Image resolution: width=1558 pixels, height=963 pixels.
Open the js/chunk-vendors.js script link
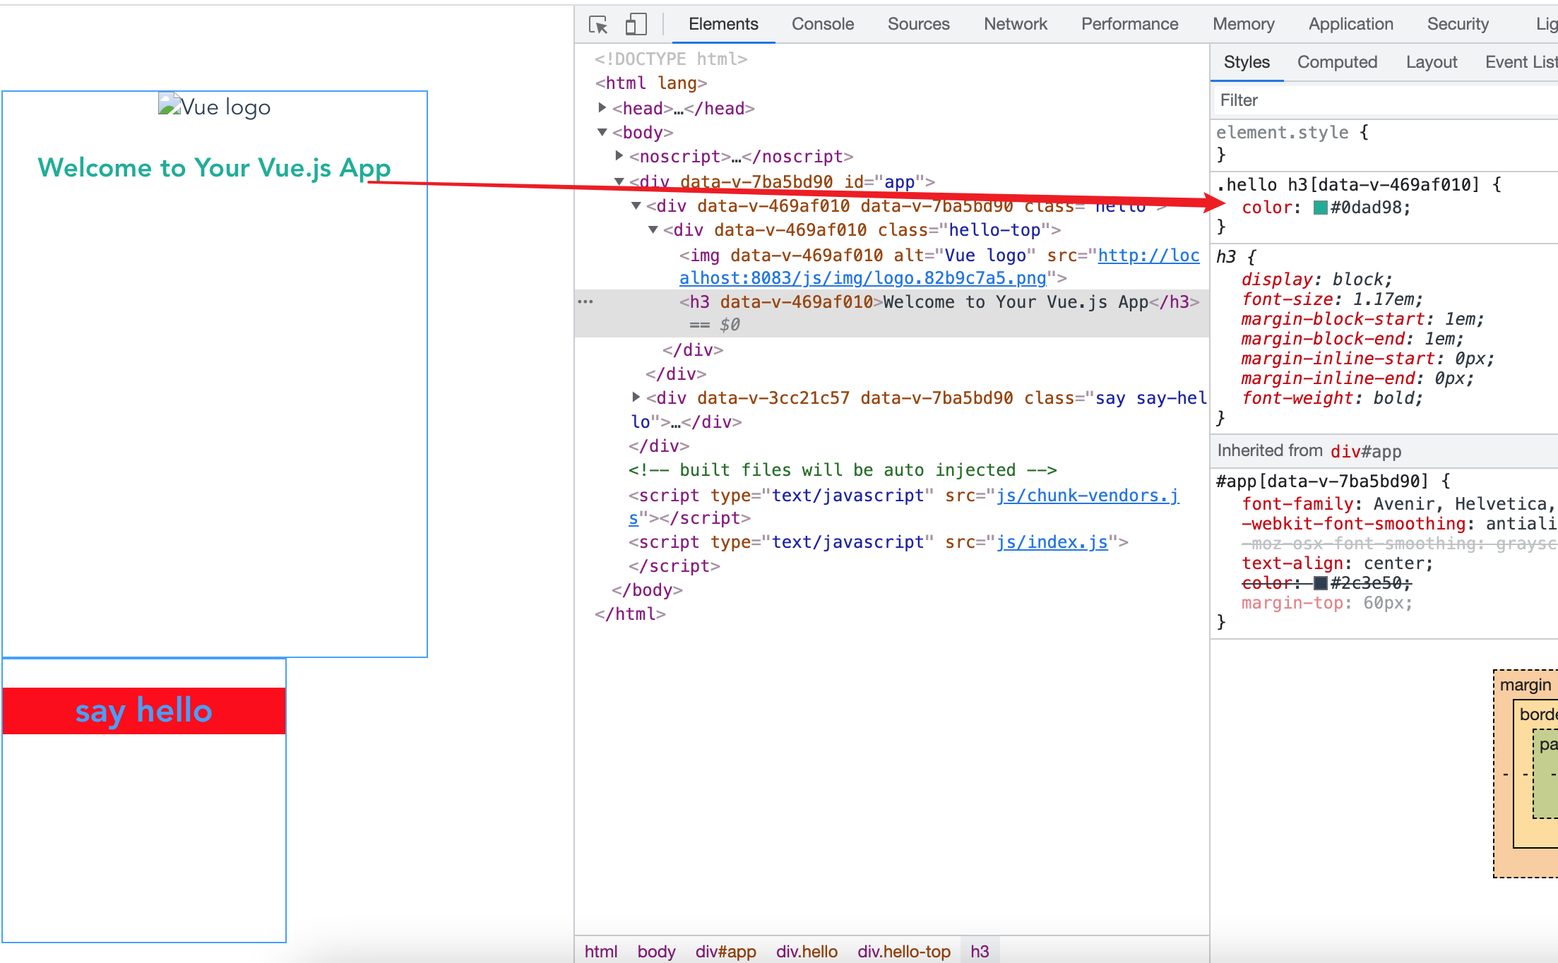pos(1088,496)
